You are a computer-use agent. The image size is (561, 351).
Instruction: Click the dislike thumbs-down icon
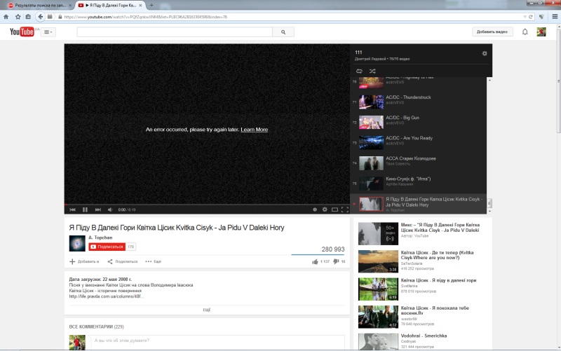[335, 261]
